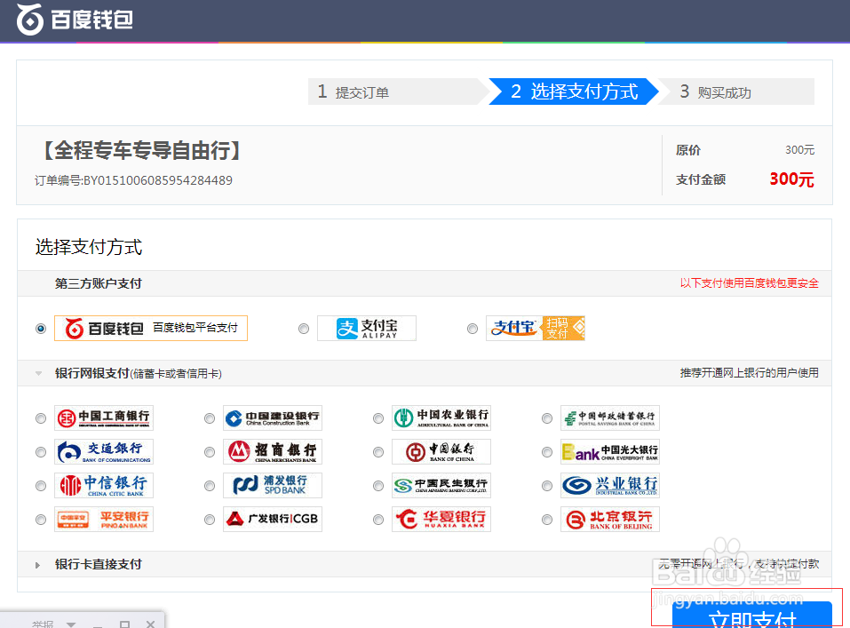Viewport: 850px width, 628px height.
Task: Select 兴业银行 radio button
Action: point(547,486)
